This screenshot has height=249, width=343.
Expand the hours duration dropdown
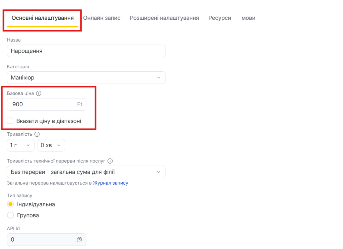(20, 145)
